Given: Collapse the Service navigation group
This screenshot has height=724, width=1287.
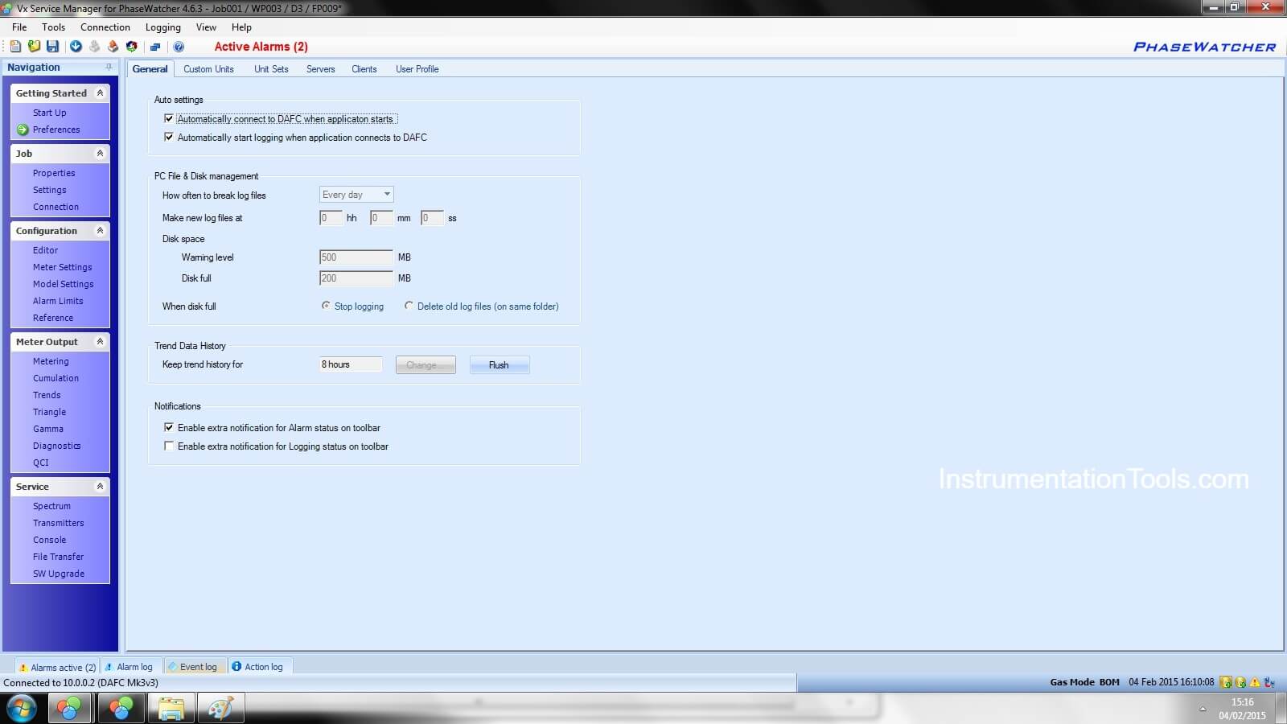Looking at the screenshot, I should pyautogui.click(x=100, y=486).
